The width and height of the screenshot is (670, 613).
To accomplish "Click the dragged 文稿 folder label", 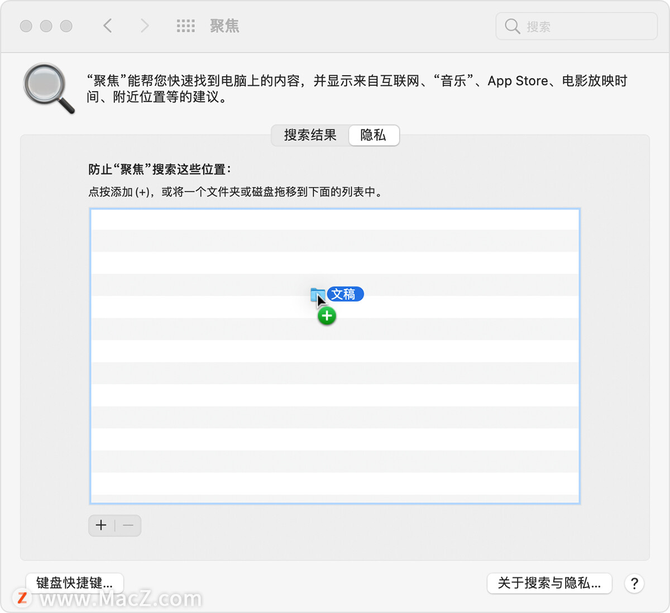I will click(x=346, y=294).
